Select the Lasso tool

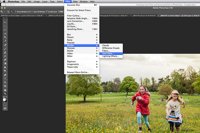pos(5,30)
